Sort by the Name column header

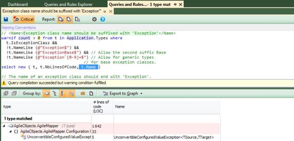pos(167,107)
